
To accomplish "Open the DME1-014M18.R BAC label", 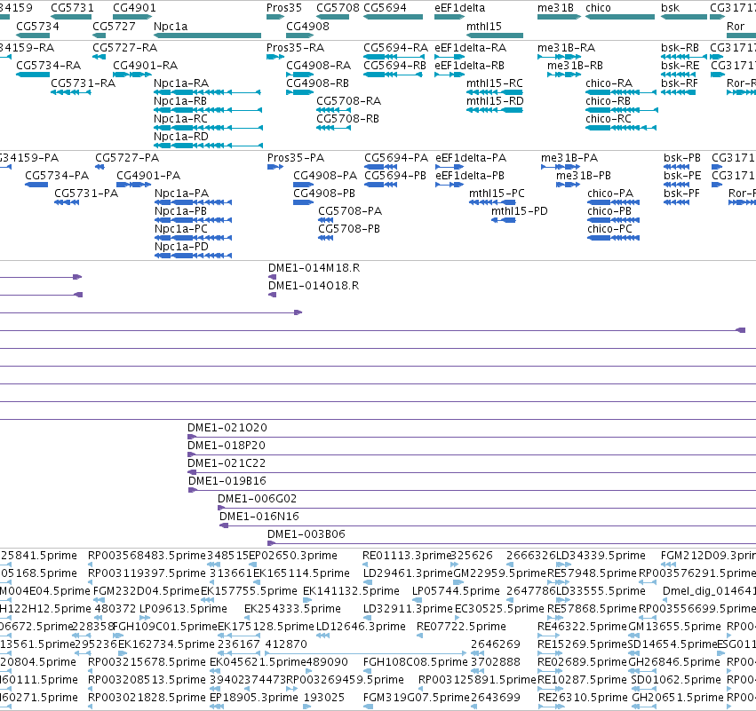I will 314,268.
